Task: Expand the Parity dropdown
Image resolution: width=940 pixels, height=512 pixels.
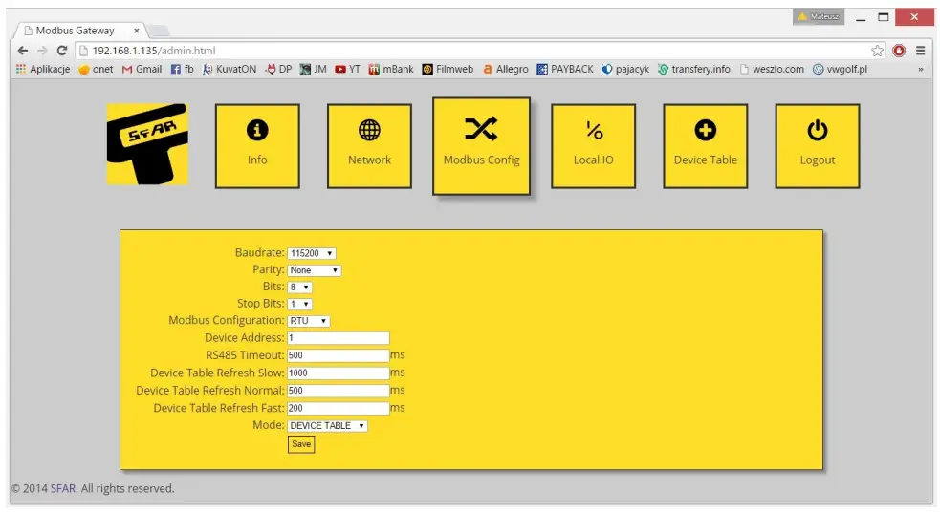Action: 315,270
